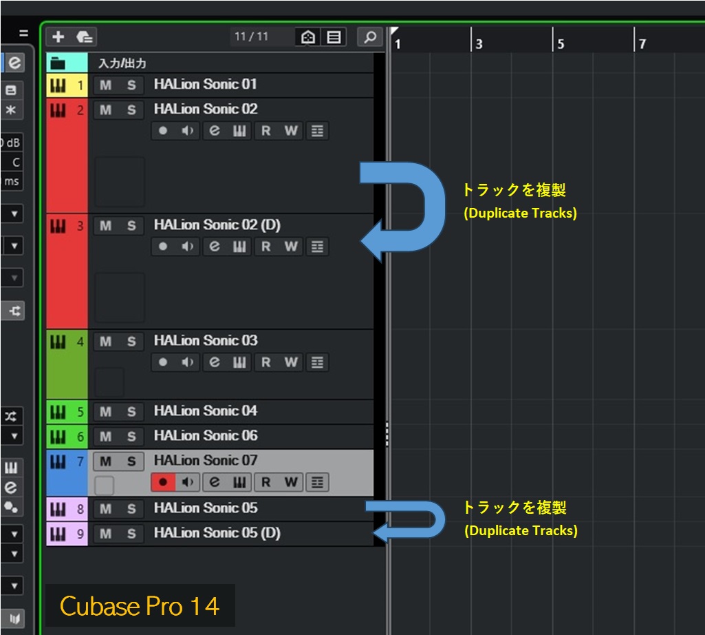This screenshot has width=705, height=635.
Task: Click the lanes icon on HALion Sonic 07
Action: tap(318, 482)
